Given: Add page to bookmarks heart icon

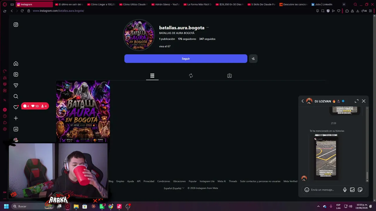Looking at the screenshot, I should 339,11.
